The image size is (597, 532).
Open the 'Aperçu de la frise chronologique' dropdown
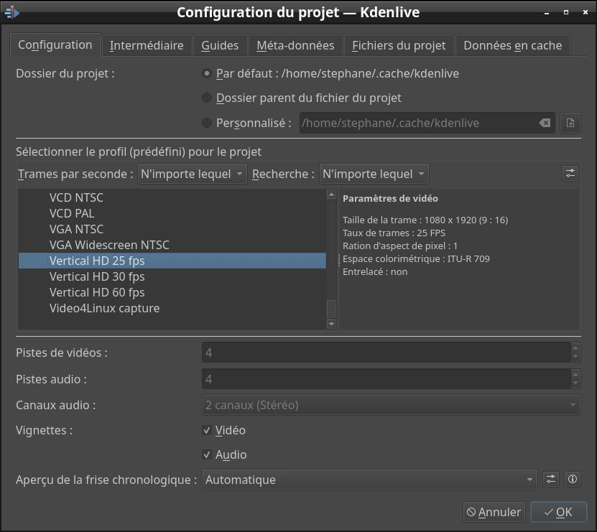coord(369,480)
